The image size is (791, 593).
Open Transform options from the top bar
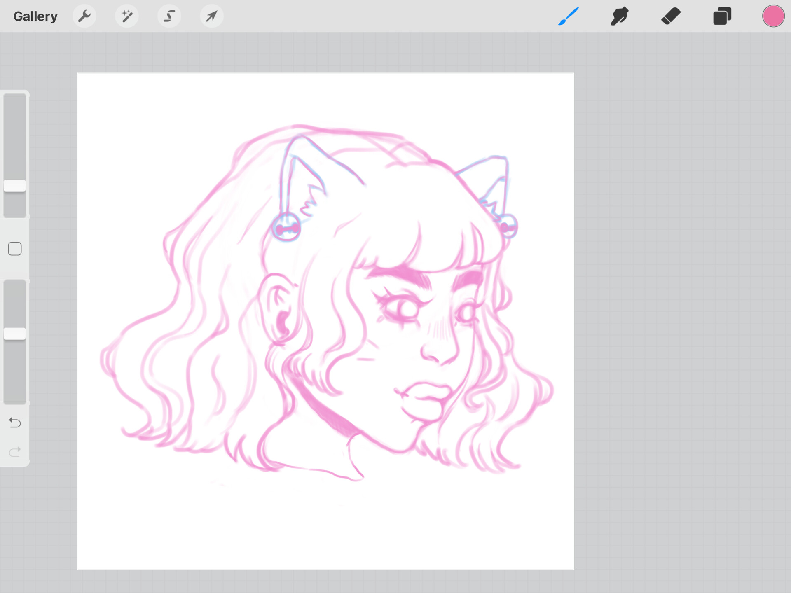[211, 16]
